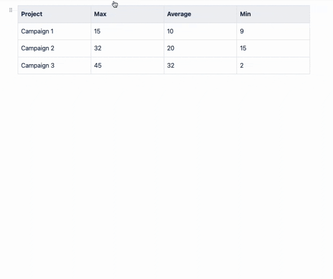Image resolution: width=333 pixels, height=279 pixels.
Task: Click the Campaign 1 cell
Action: point(37,31)
